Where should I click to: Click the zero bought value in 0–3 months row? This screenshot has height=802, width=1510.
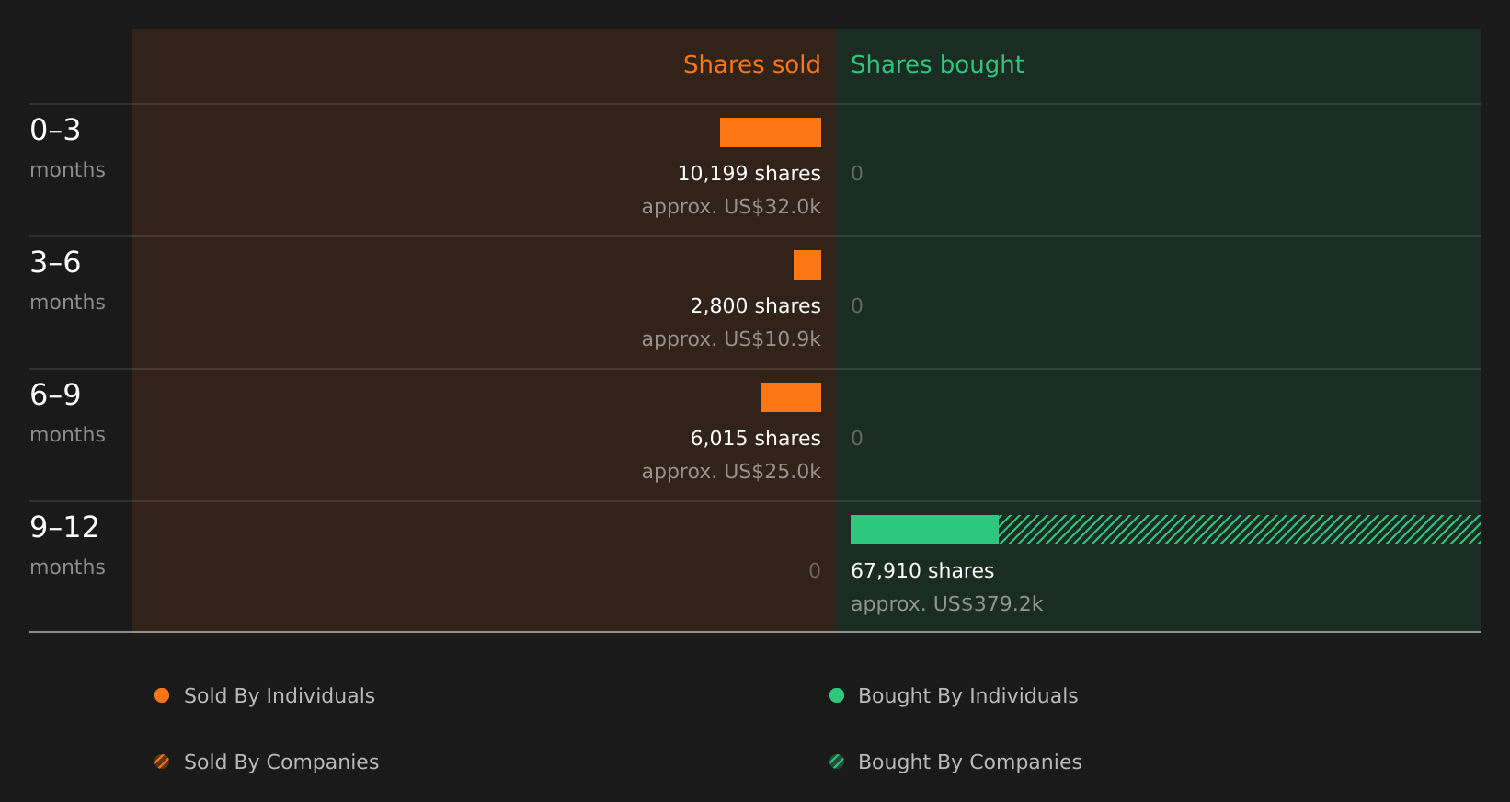[x=857, y=174]
